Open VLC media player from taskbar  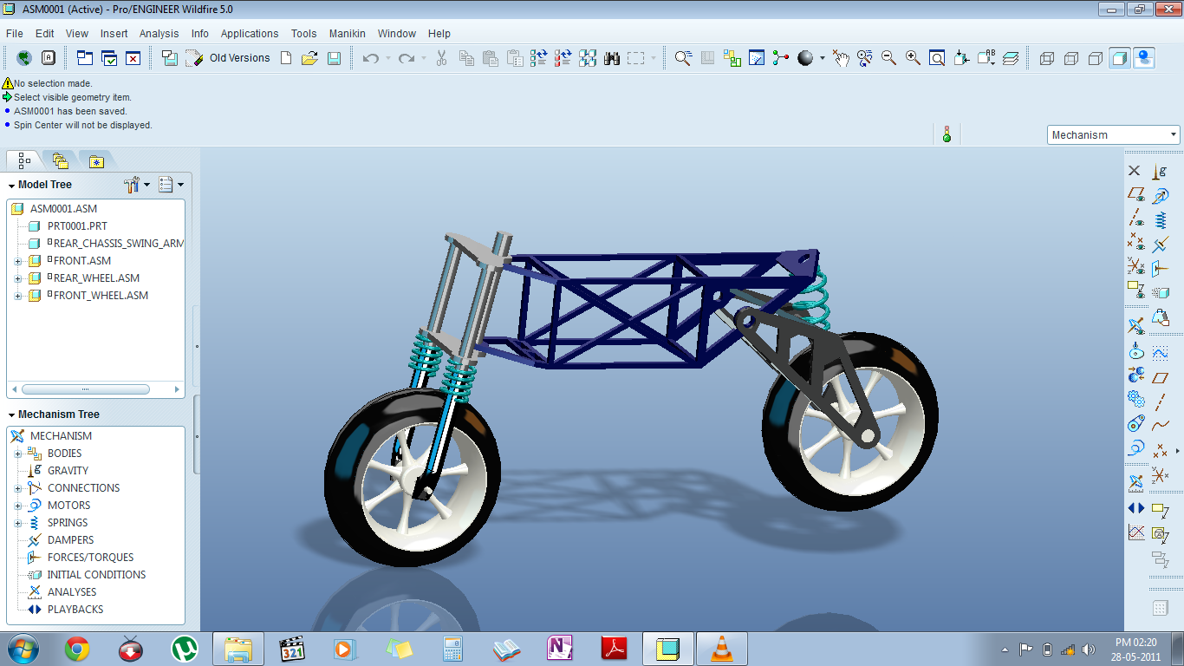[x=721, y=649]
